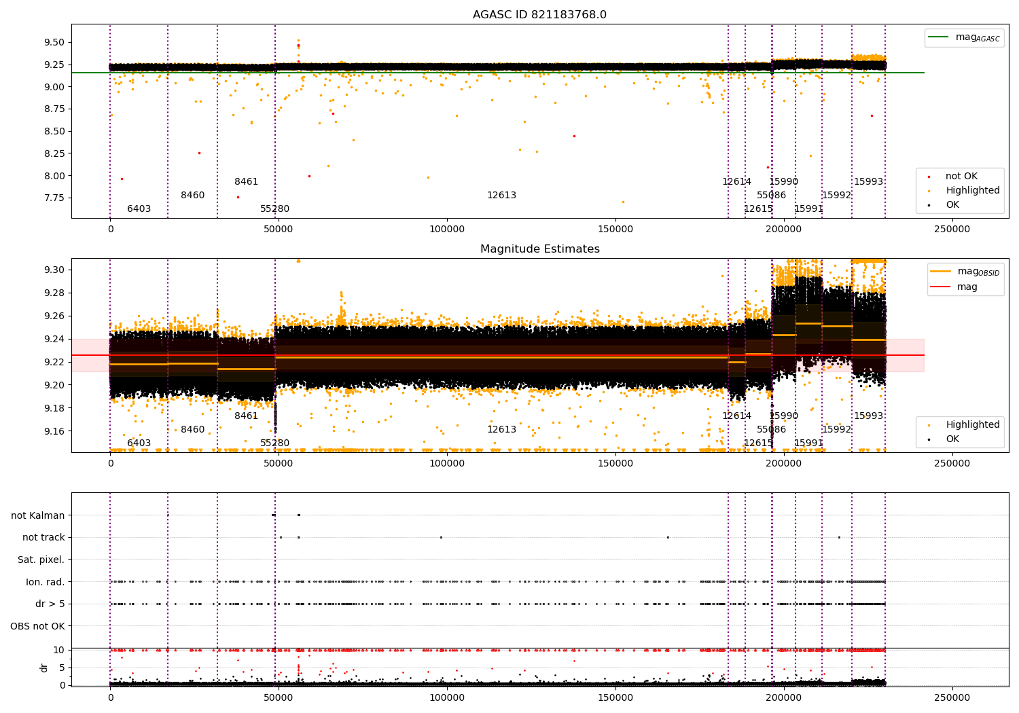Click 'Highlighted' in the top plot legend

click(x=972, y=191)
